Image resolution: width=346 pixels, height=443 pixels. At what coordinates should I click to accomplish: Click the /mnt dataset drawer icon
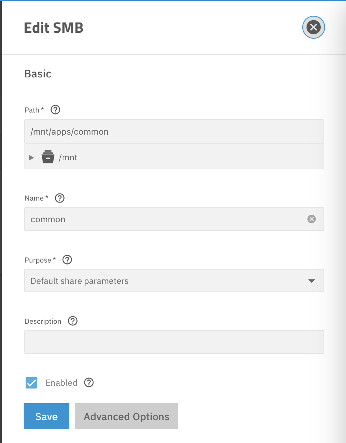[48, 157]
